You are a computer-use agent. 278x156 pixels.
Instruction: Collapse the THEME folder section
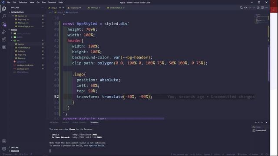pos(14,30)
